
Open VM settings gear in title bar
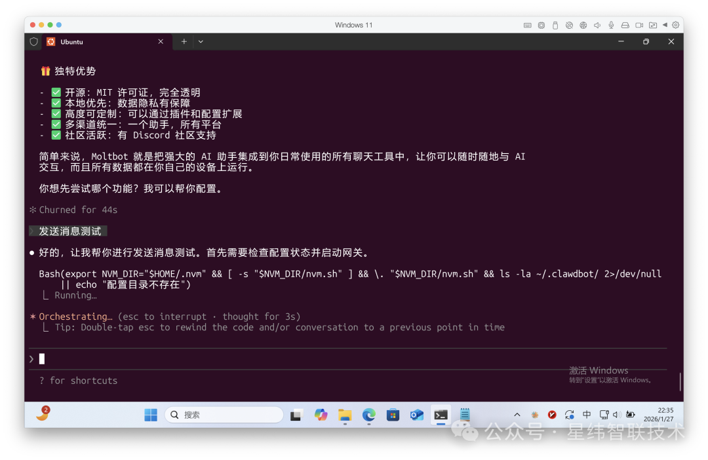pos(676,25)
